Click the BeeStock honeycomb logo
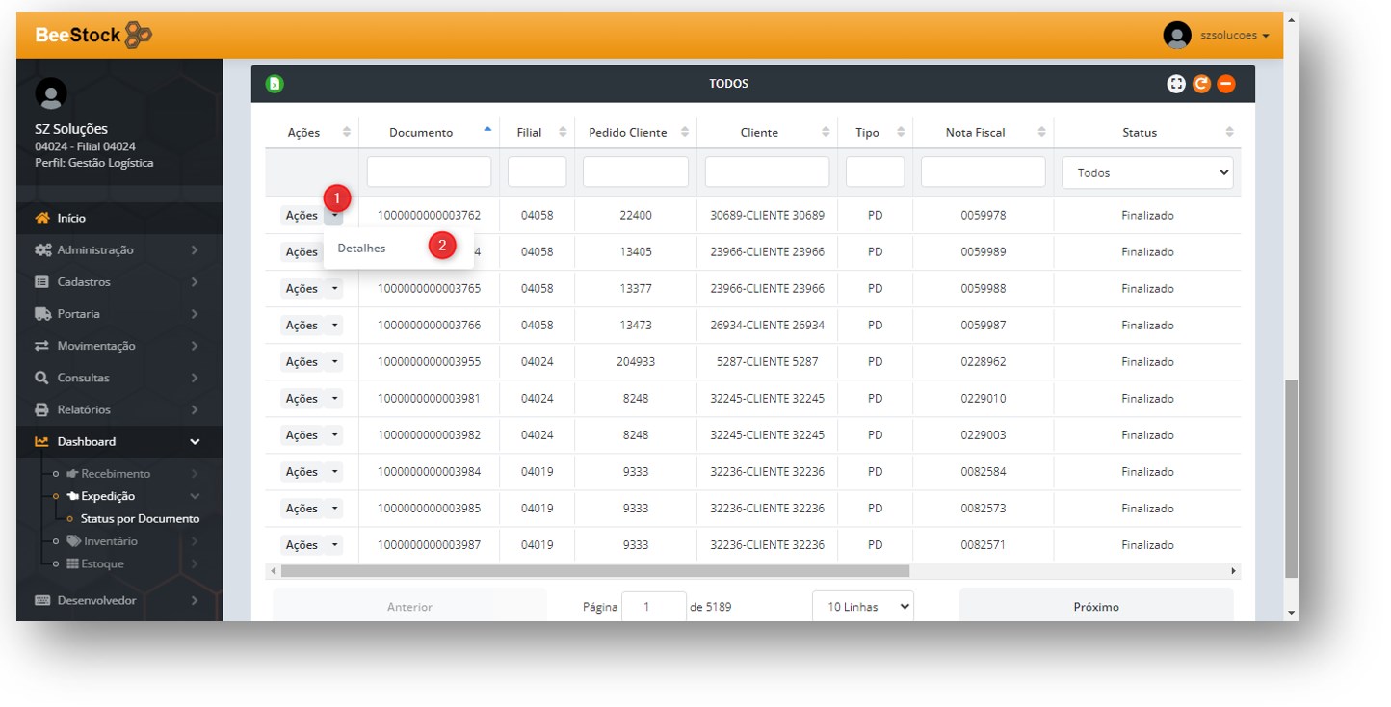 pyautogui.click(x=138, y=36)
